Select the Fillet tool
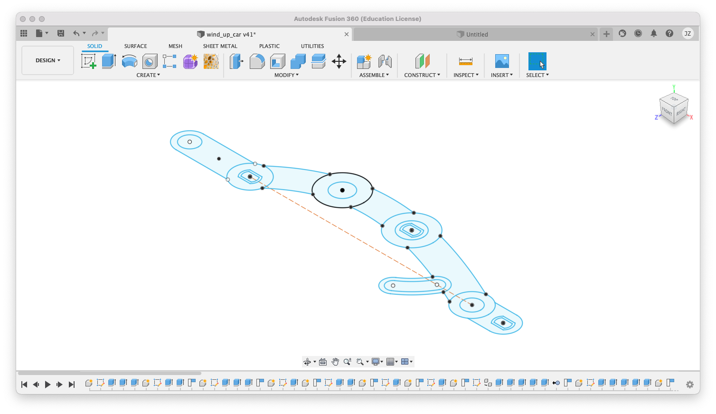 (x=257, y=61)
